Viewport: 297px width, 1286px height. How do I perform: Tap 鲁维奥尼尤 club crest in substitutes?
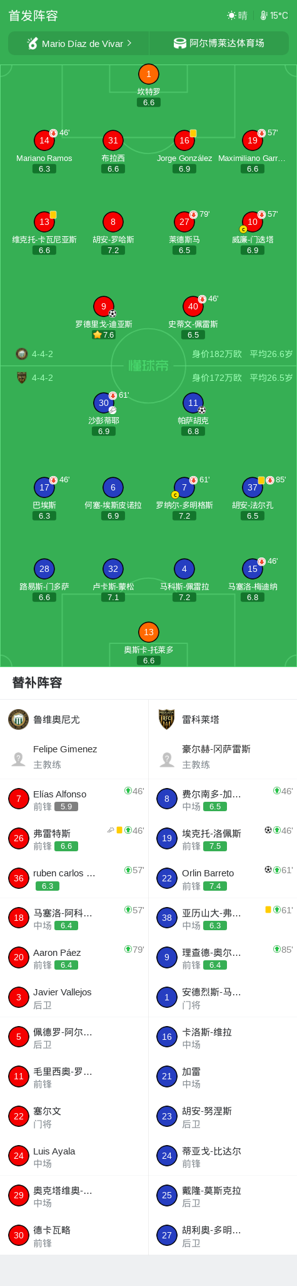coord(19,719)
